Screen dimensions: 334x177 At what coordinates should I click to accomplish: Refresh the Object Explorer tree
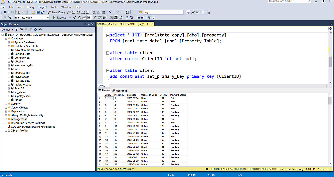(35, 29)
